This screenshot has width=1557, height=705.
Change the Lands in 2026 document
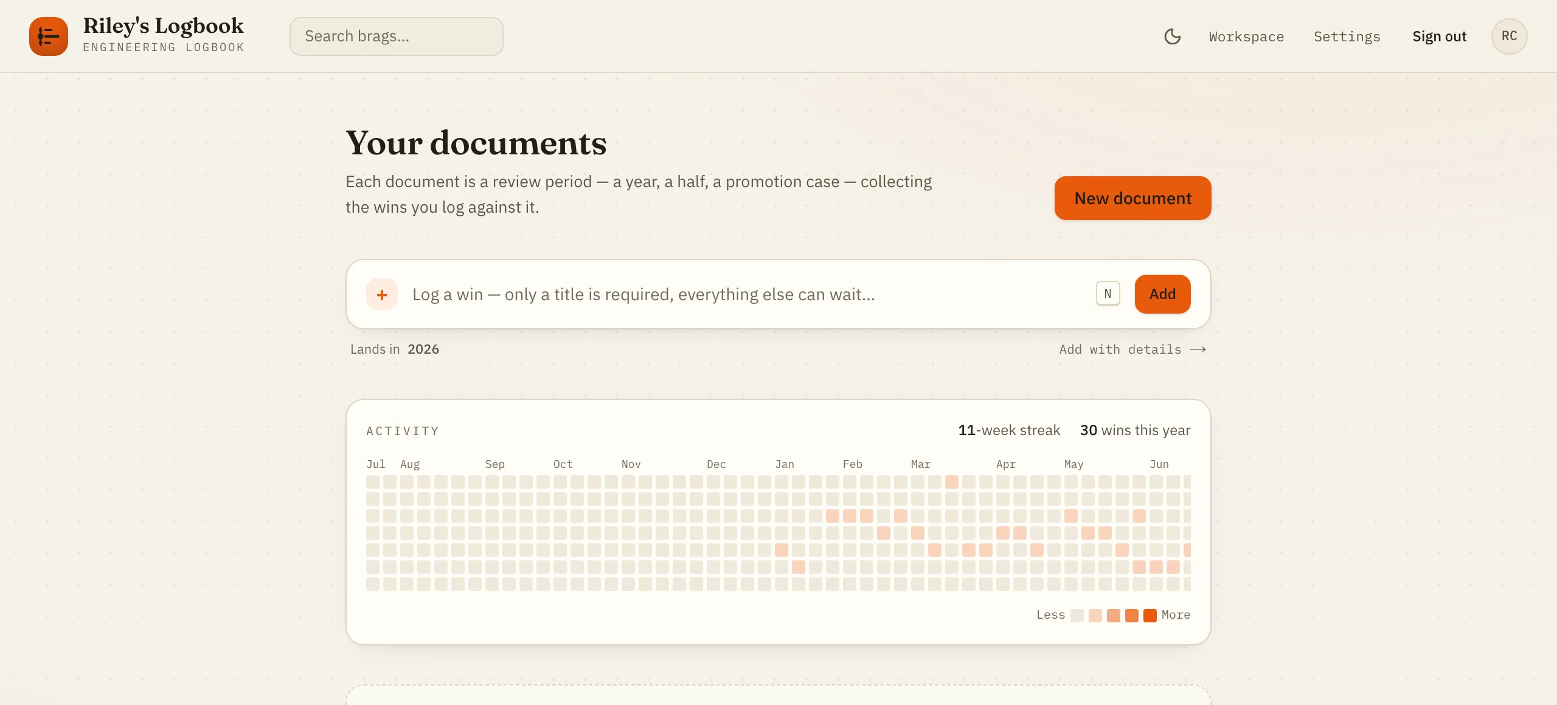click(x=423, y=349)
